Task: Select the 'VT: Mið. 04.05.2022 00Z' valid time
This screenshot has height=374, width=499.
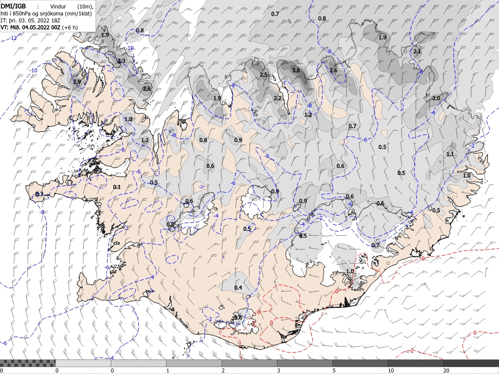Action: click(30, 27)
